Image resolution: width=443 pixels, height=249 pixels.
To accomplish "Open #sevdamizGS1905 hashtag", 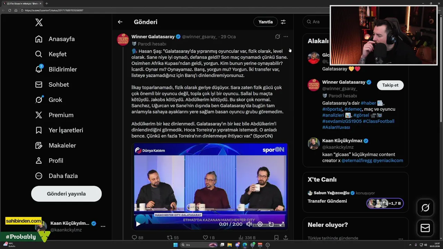I will (x=341, y=121).
